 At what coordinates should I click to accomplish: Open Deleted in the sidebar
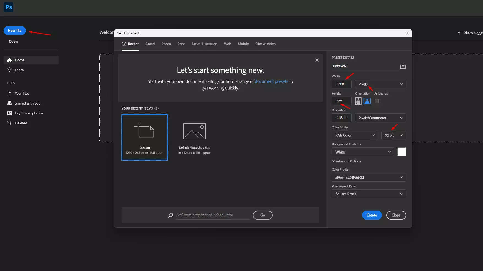tap(31, 123)
